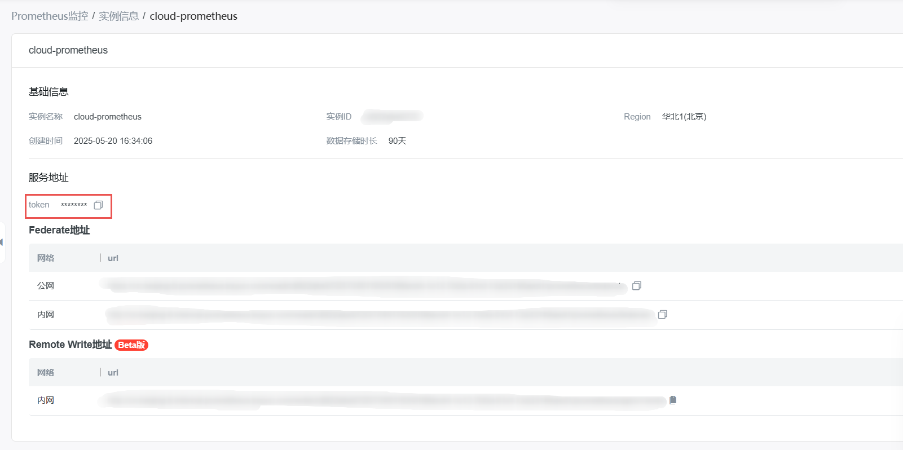This screenshot has height=450, width=903.
Task: Copy the Federate 公网 url
Action: [637, 286]
